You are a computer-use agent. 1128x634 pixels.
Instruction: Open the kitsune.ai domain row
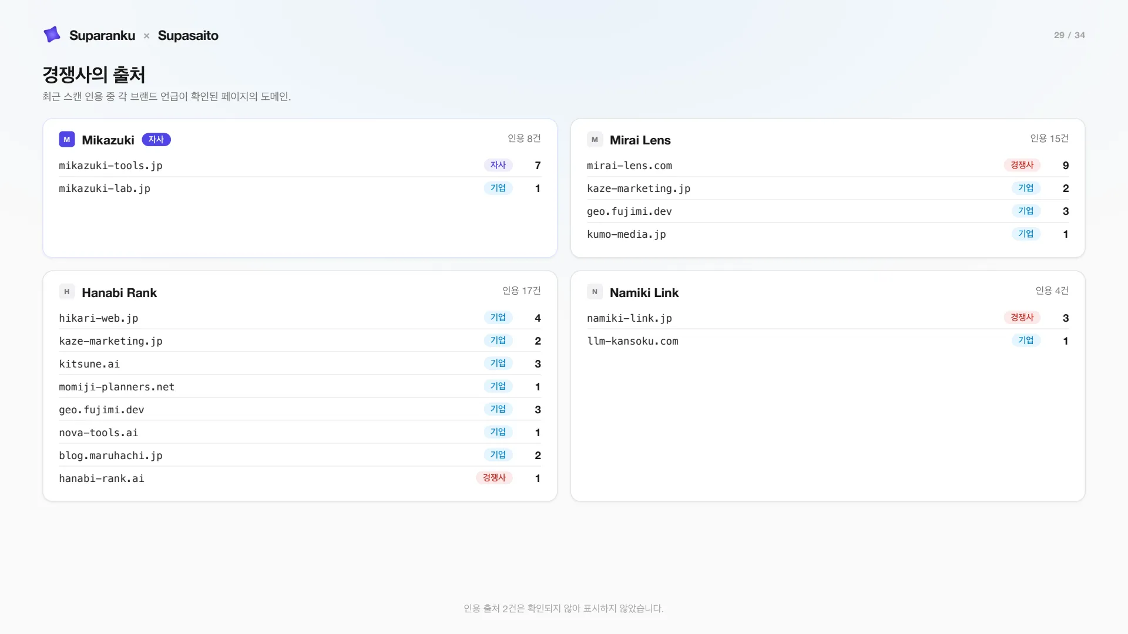point(300,364)
